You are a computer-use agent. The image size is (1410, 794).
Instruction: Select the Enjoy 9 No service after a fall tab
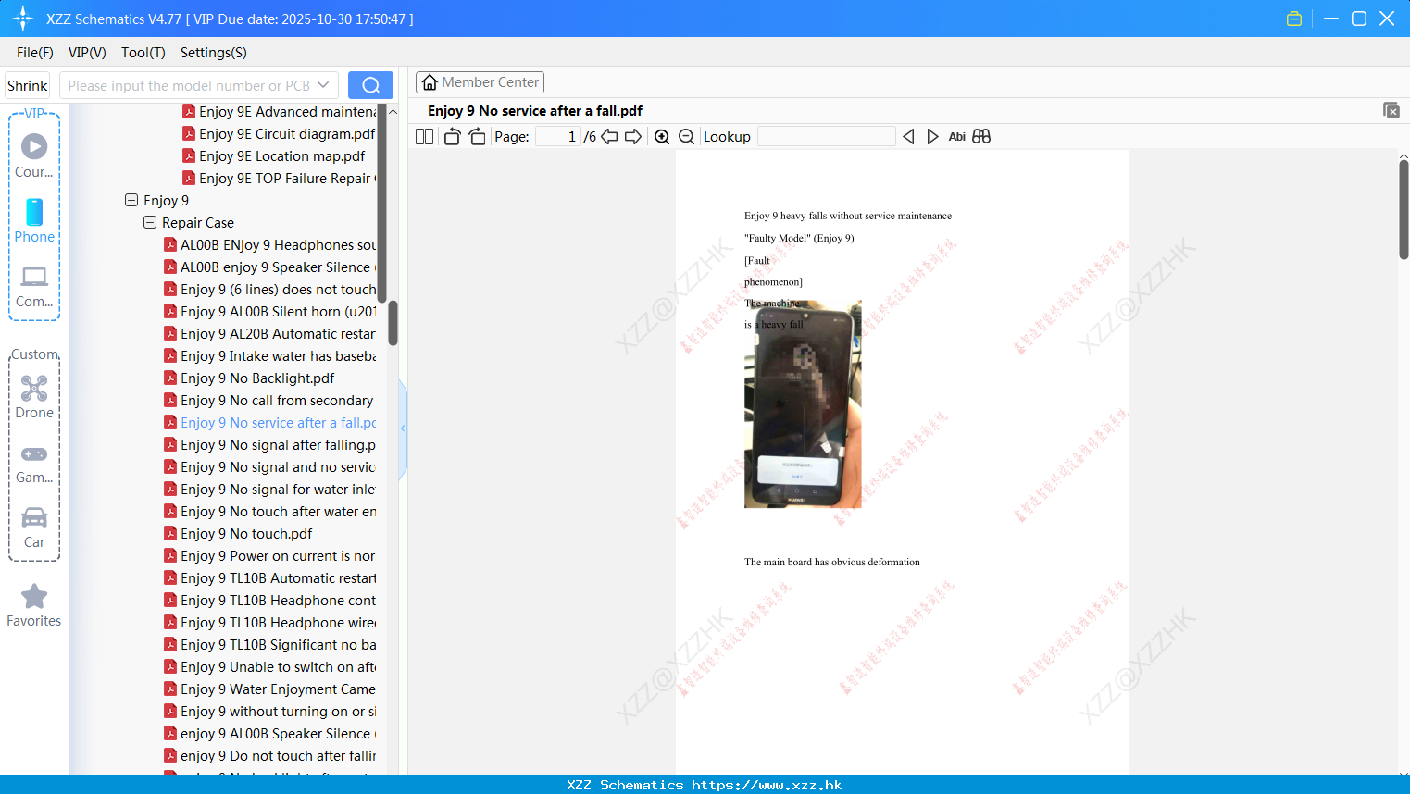point(535,111)
